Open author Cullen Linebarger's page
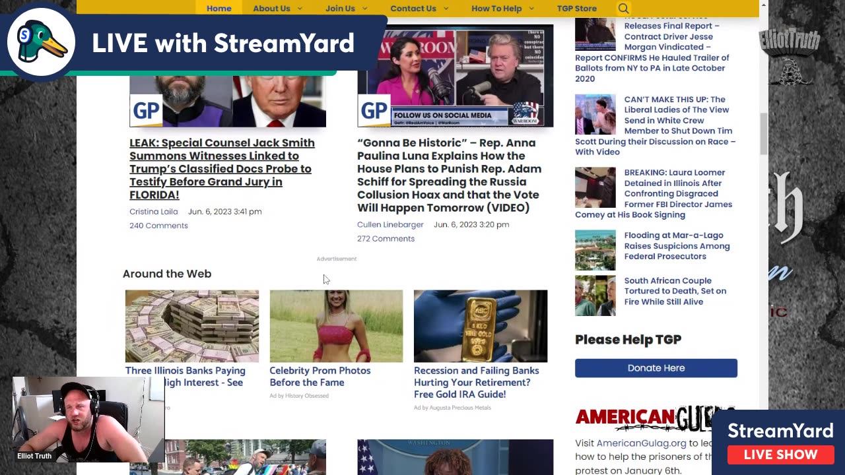Screen dimensions: 845x475 [390, 224]
